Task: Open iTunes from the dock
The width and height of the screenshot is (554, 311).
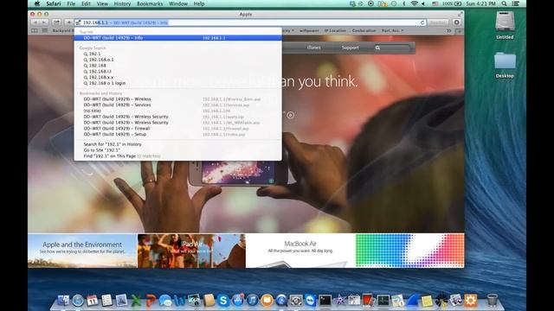Action: tap(252, 301)
